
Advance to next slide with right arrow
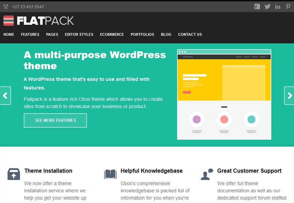coord(289,95)
